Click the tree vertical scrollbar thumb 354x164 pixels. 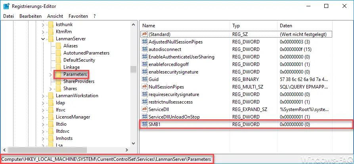coord(133,69)
